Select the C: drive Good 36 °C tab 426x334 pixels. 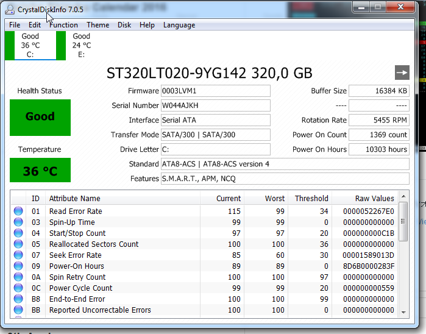click(30, 45)
